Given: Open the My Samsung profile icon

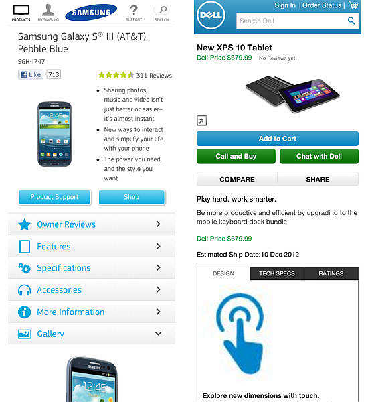Looking at the screenshot, I should tap(48, 10).
